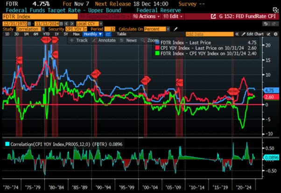
Task: Click the Security CPI YOY field
Action: pos(76,29)
